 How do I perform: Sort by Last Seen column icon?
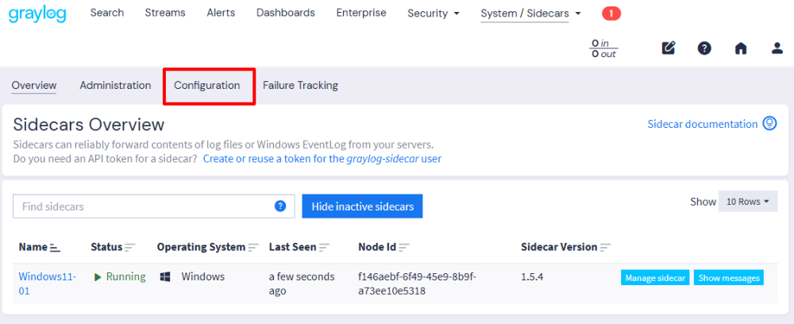(x=324, y=248)
